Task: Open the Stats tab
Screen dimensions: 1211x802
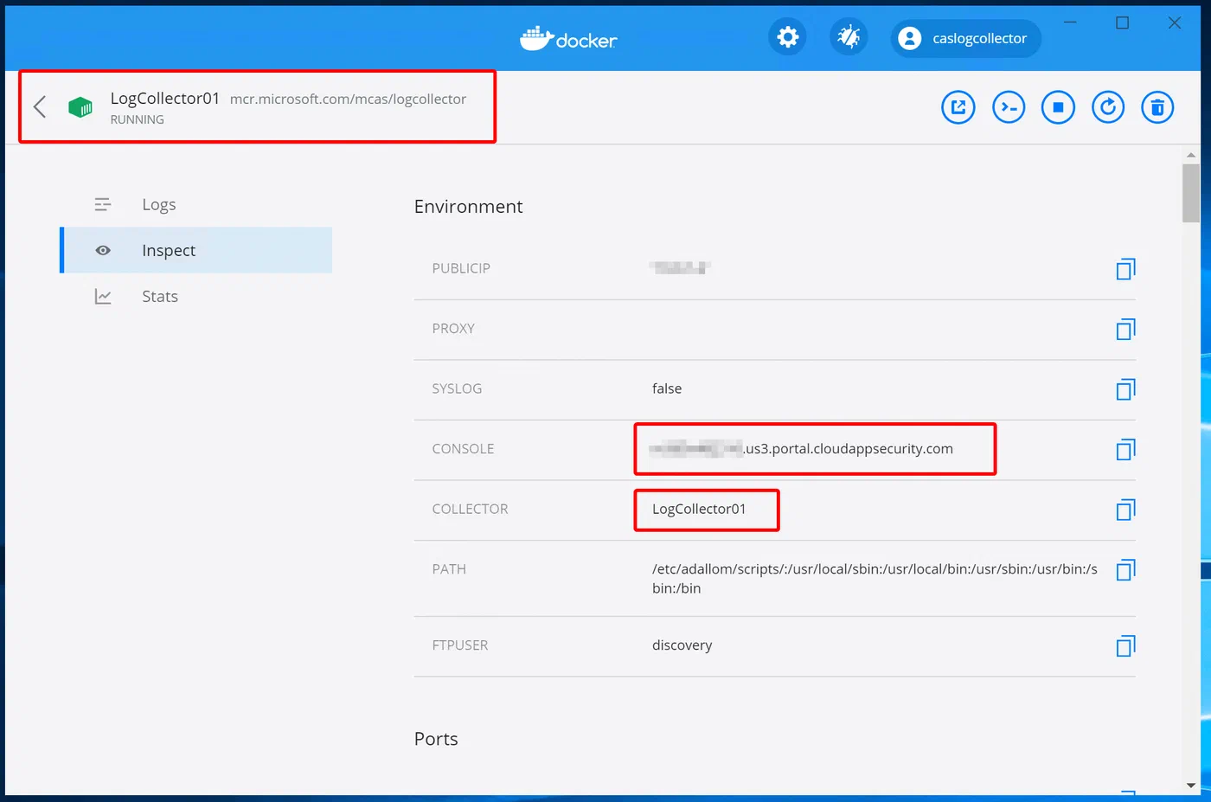Action: pos(197,296)
